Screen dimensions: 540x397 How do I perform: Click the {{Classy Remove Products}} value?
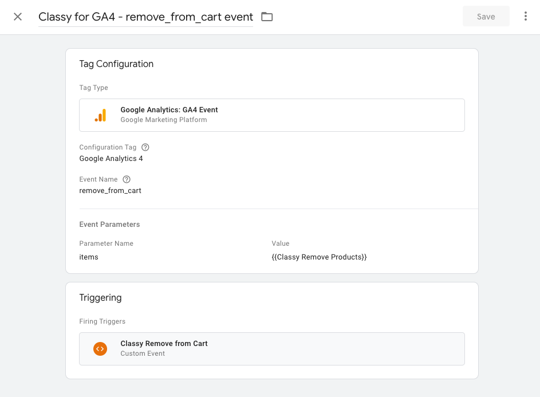pyautogui.click(x=319, y=257)
